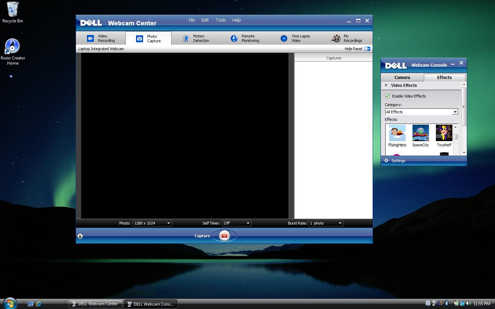Click the network connection tray icon
The width and height of the screenshot is (495, 309).
[462, 304]
